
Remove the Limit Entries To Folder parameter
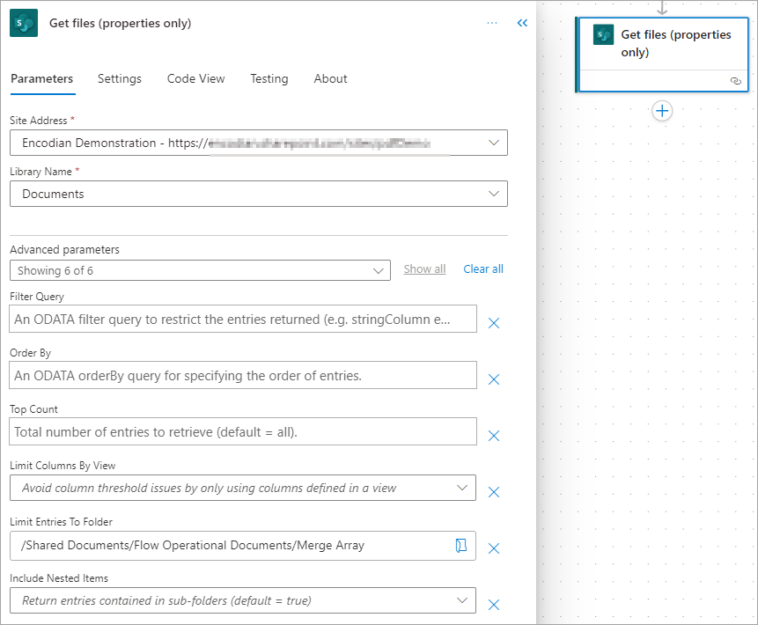pos(494,548)
